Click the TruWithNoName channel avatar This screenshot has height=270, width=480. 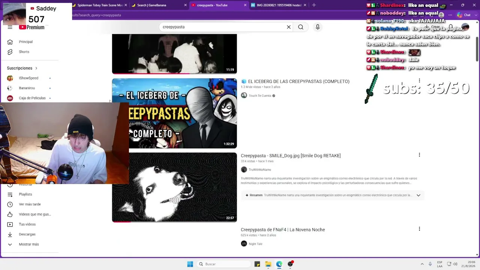pyautogui.click(x=244, y=169)
